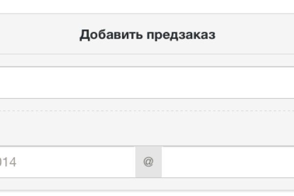Activate the preorder date entry box
The image size is (294, 196).
68,162
